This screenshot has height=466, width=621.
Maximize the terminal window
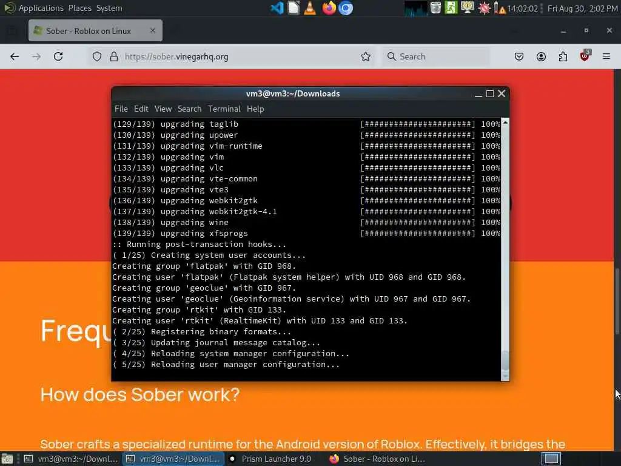(x=490, y=93)
